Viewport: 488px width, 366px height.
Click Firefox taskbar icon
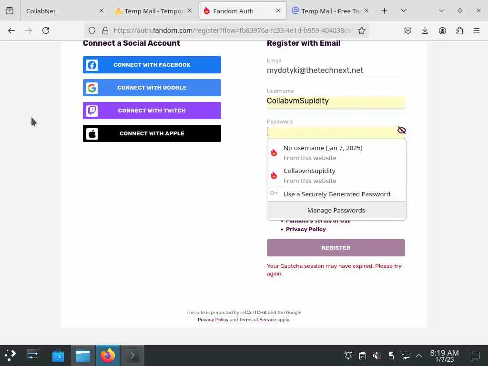[108, 356]
